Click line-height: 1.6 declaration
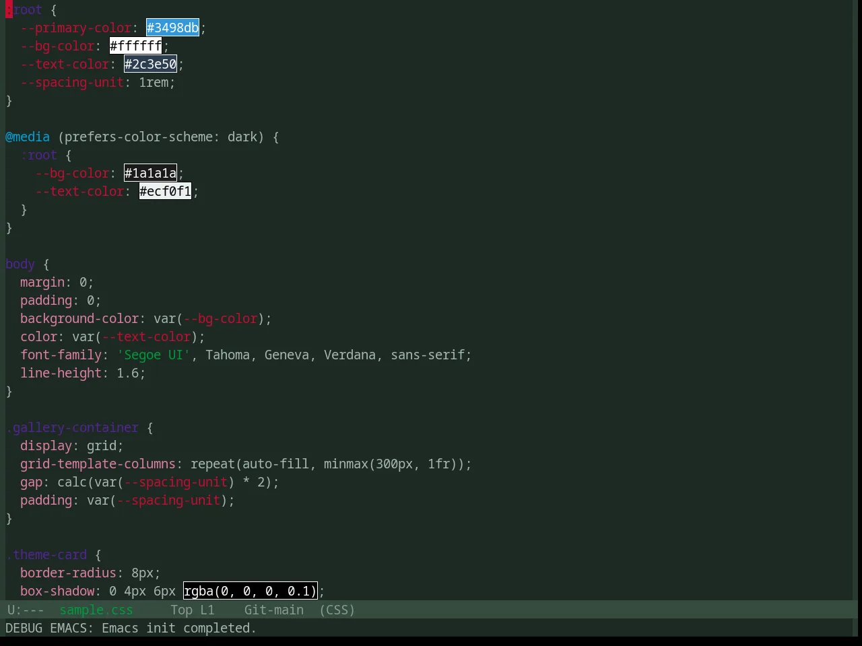This screenshot has width=862, height=646. point(83,373)
